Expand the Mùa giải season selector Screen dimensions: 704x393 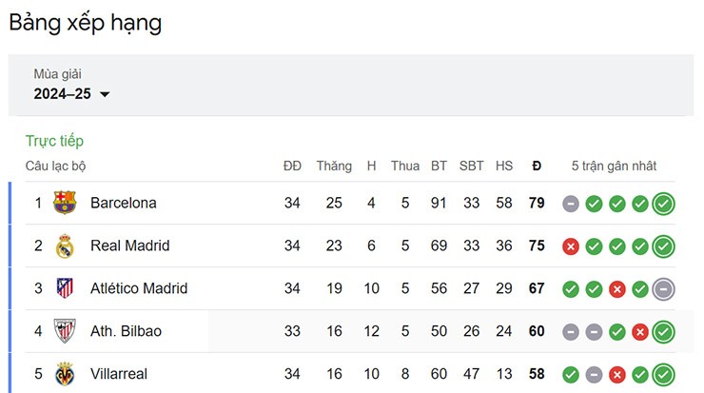click(x=72, y=85)
